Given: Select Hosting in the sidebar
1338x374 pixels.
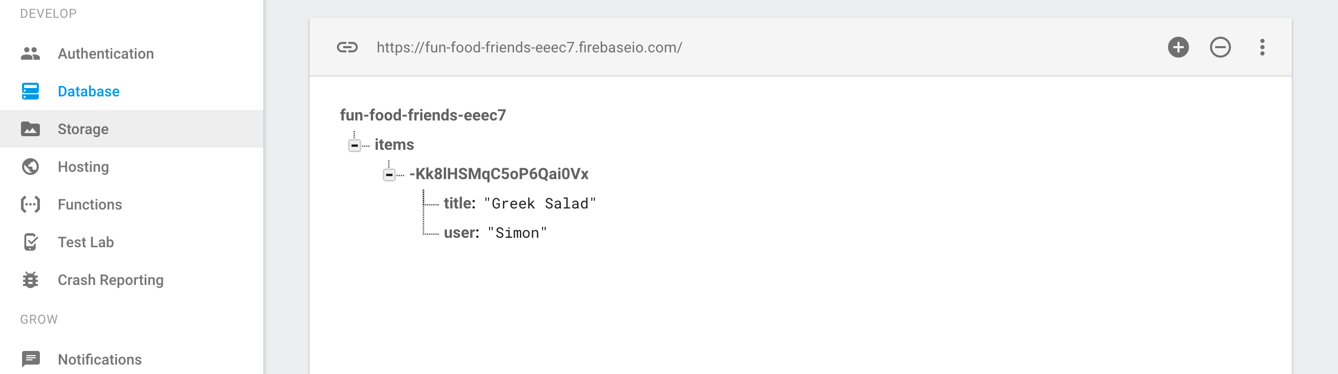Looking at the screenshot, I should tap(83, 167).
